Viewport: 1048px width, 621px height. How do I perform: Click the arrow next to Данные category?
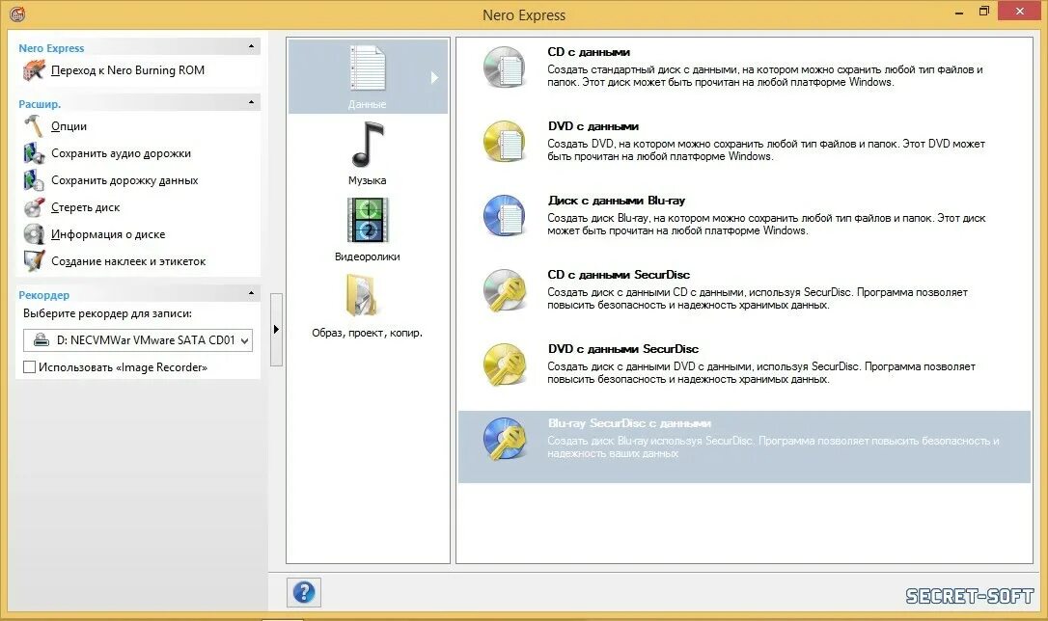(434, 77)
